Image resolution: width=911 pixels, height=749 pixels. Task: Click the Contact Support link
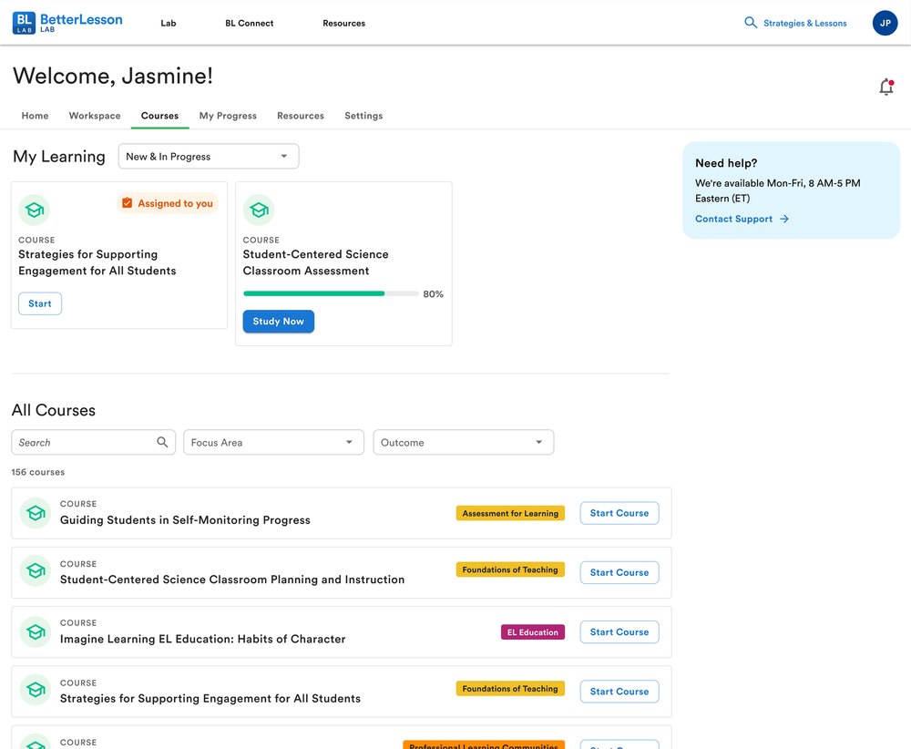pyautogui.click(x=733, y=219)
